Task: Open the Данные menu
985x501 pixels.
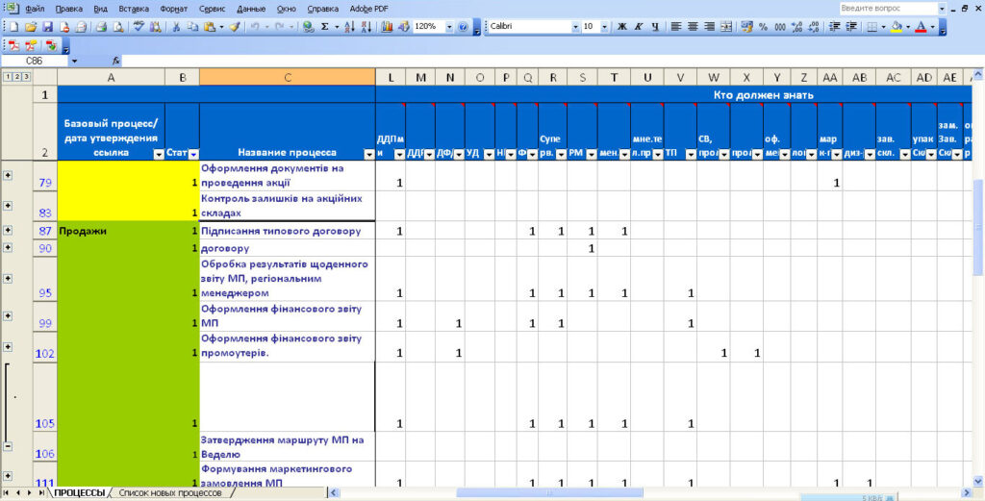Action: click(x=251, y=9)
